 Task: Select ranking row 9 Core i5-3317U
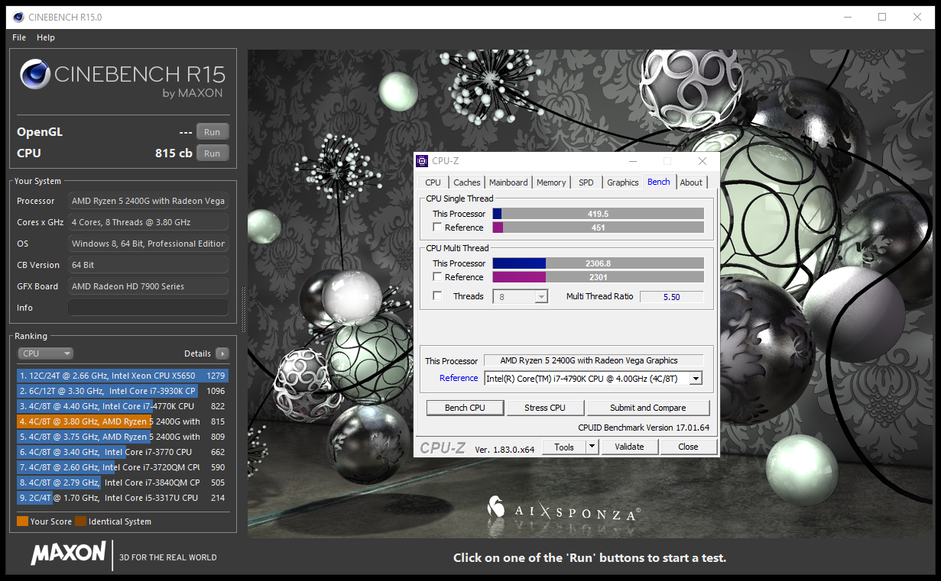click(122, 498)
